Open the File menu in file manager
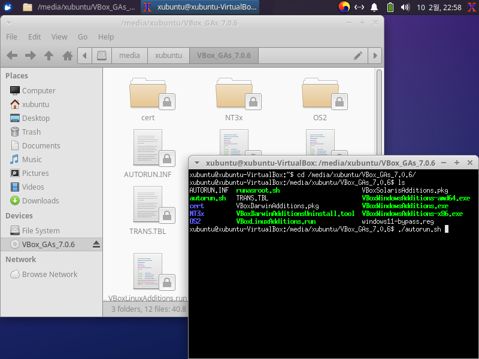This screenshot has height=359, width=479. (11, 37)
